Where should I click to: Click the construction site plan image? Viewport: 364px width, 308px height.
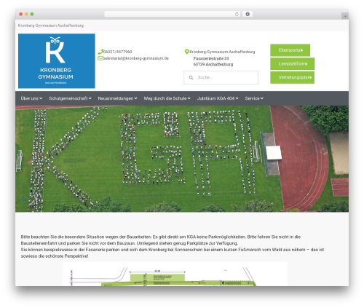(175, 274)
